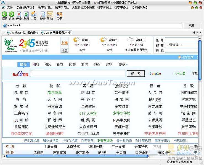Viewport: 204px width, 165px height.
Task: Click the house icon for 设为主页
Action: [x=180, y=57]
